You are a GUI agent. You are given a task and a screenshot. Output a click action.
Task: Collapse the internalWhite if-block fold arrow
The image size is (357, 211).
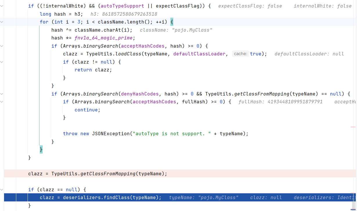pos(2,6)
